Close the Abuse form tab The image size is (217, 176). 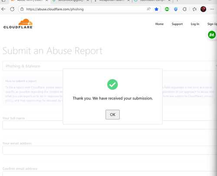point(47,1)
